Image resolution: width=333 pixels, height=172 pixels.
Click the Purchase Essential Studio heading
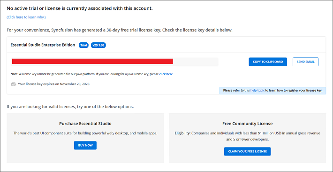click(85, 124)
